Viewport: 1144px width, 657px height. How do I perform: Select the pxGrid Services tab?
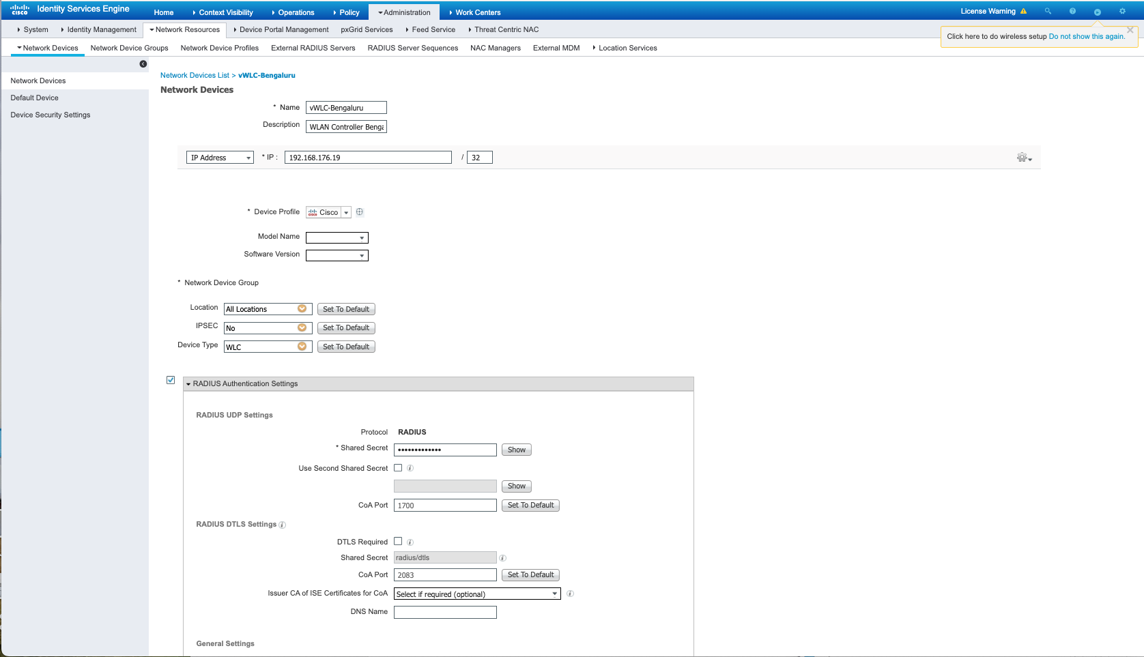click(x=367, y=29)
